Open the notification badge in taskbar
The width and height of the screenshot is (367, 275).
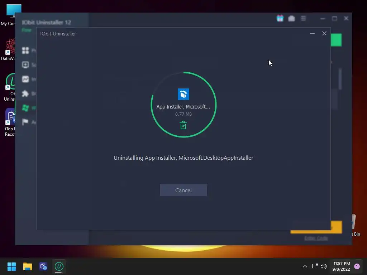pos(357,266)
